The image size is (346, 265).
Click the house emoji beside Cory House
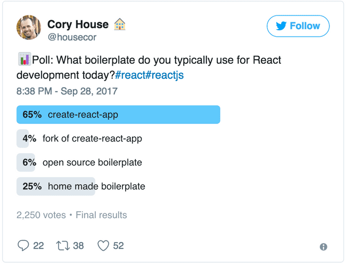pyautogui.click(x=120, y=24)
